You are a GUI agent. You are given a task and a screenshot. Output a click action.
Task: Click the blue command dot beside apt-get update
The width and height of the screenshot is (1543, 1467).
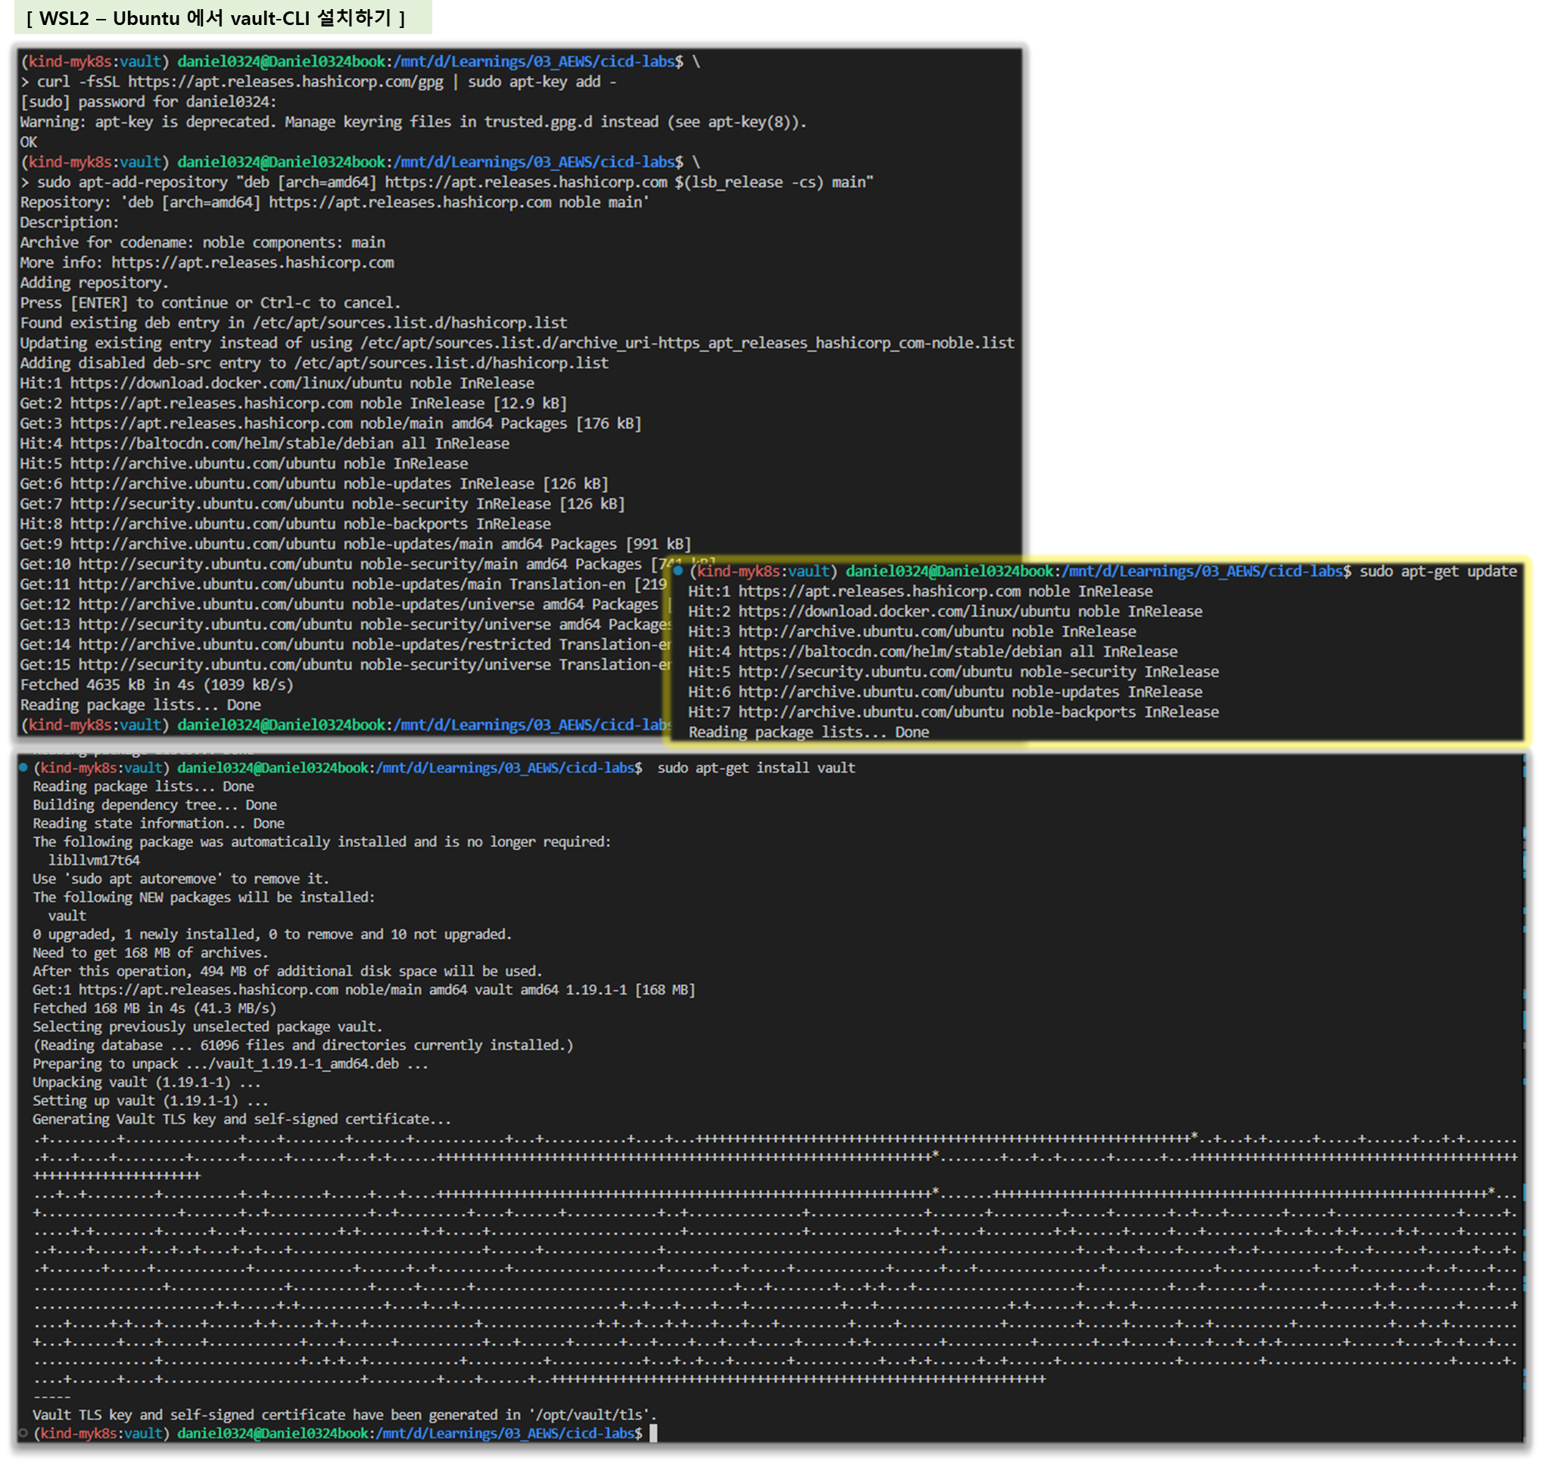678,570
